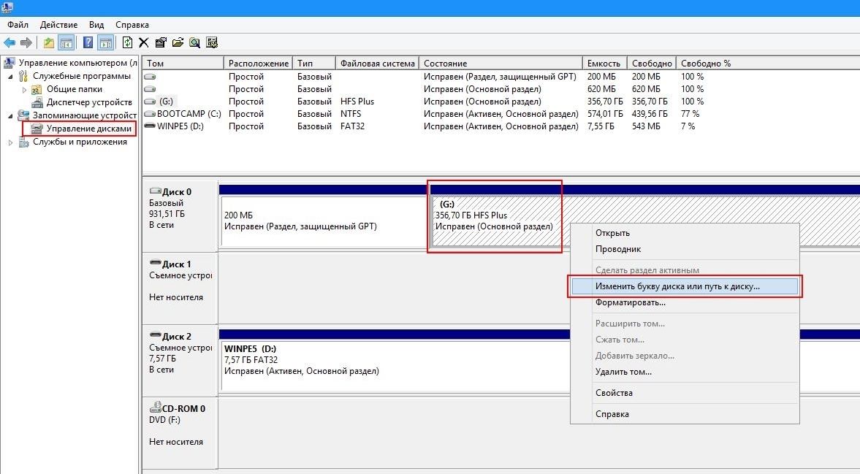The image size is (860, 474).
Task: Select Службы и приложения in the tree
Action: [x=80, y=142]
